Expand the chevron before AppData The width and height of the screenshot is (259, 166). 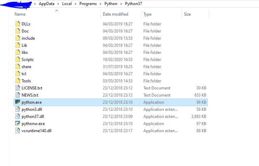[x=35, y=4]
